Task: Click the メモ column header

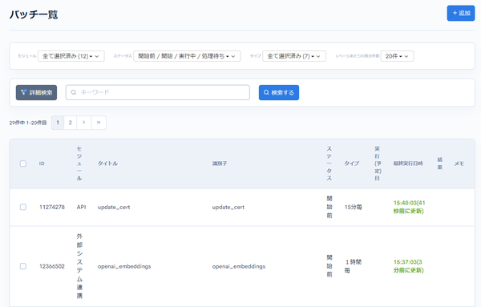Action: pos(459,164)
